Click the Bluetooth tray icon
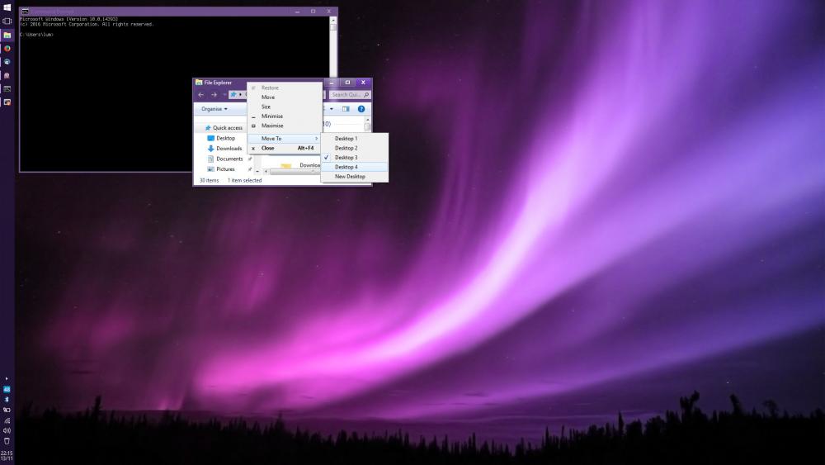The image size is (825, 465). [x=7, y=399]
